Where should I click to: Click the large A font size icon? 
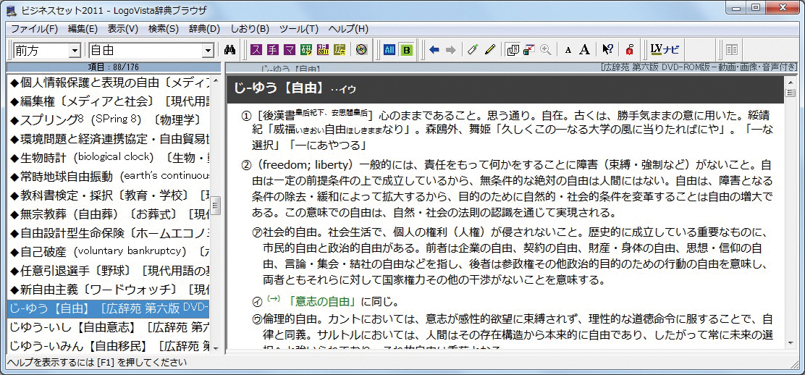(x=584, y=50)
